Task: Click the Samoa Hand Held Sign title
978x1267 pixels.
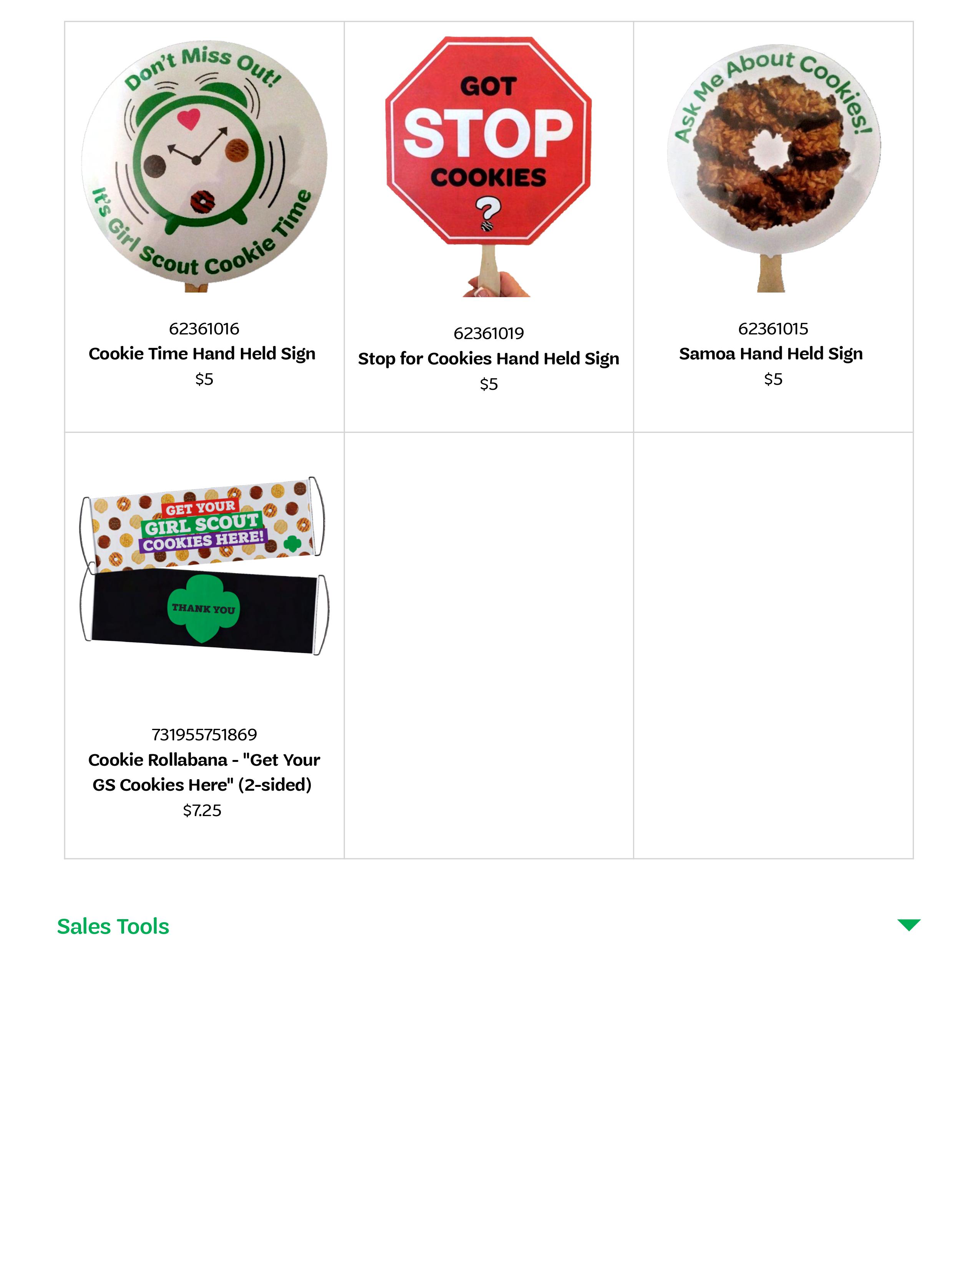Action: (x=771, y=354)
